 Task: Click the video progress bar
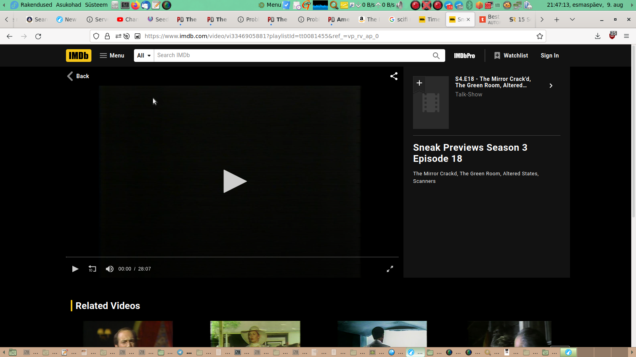[x=232, y=257]
